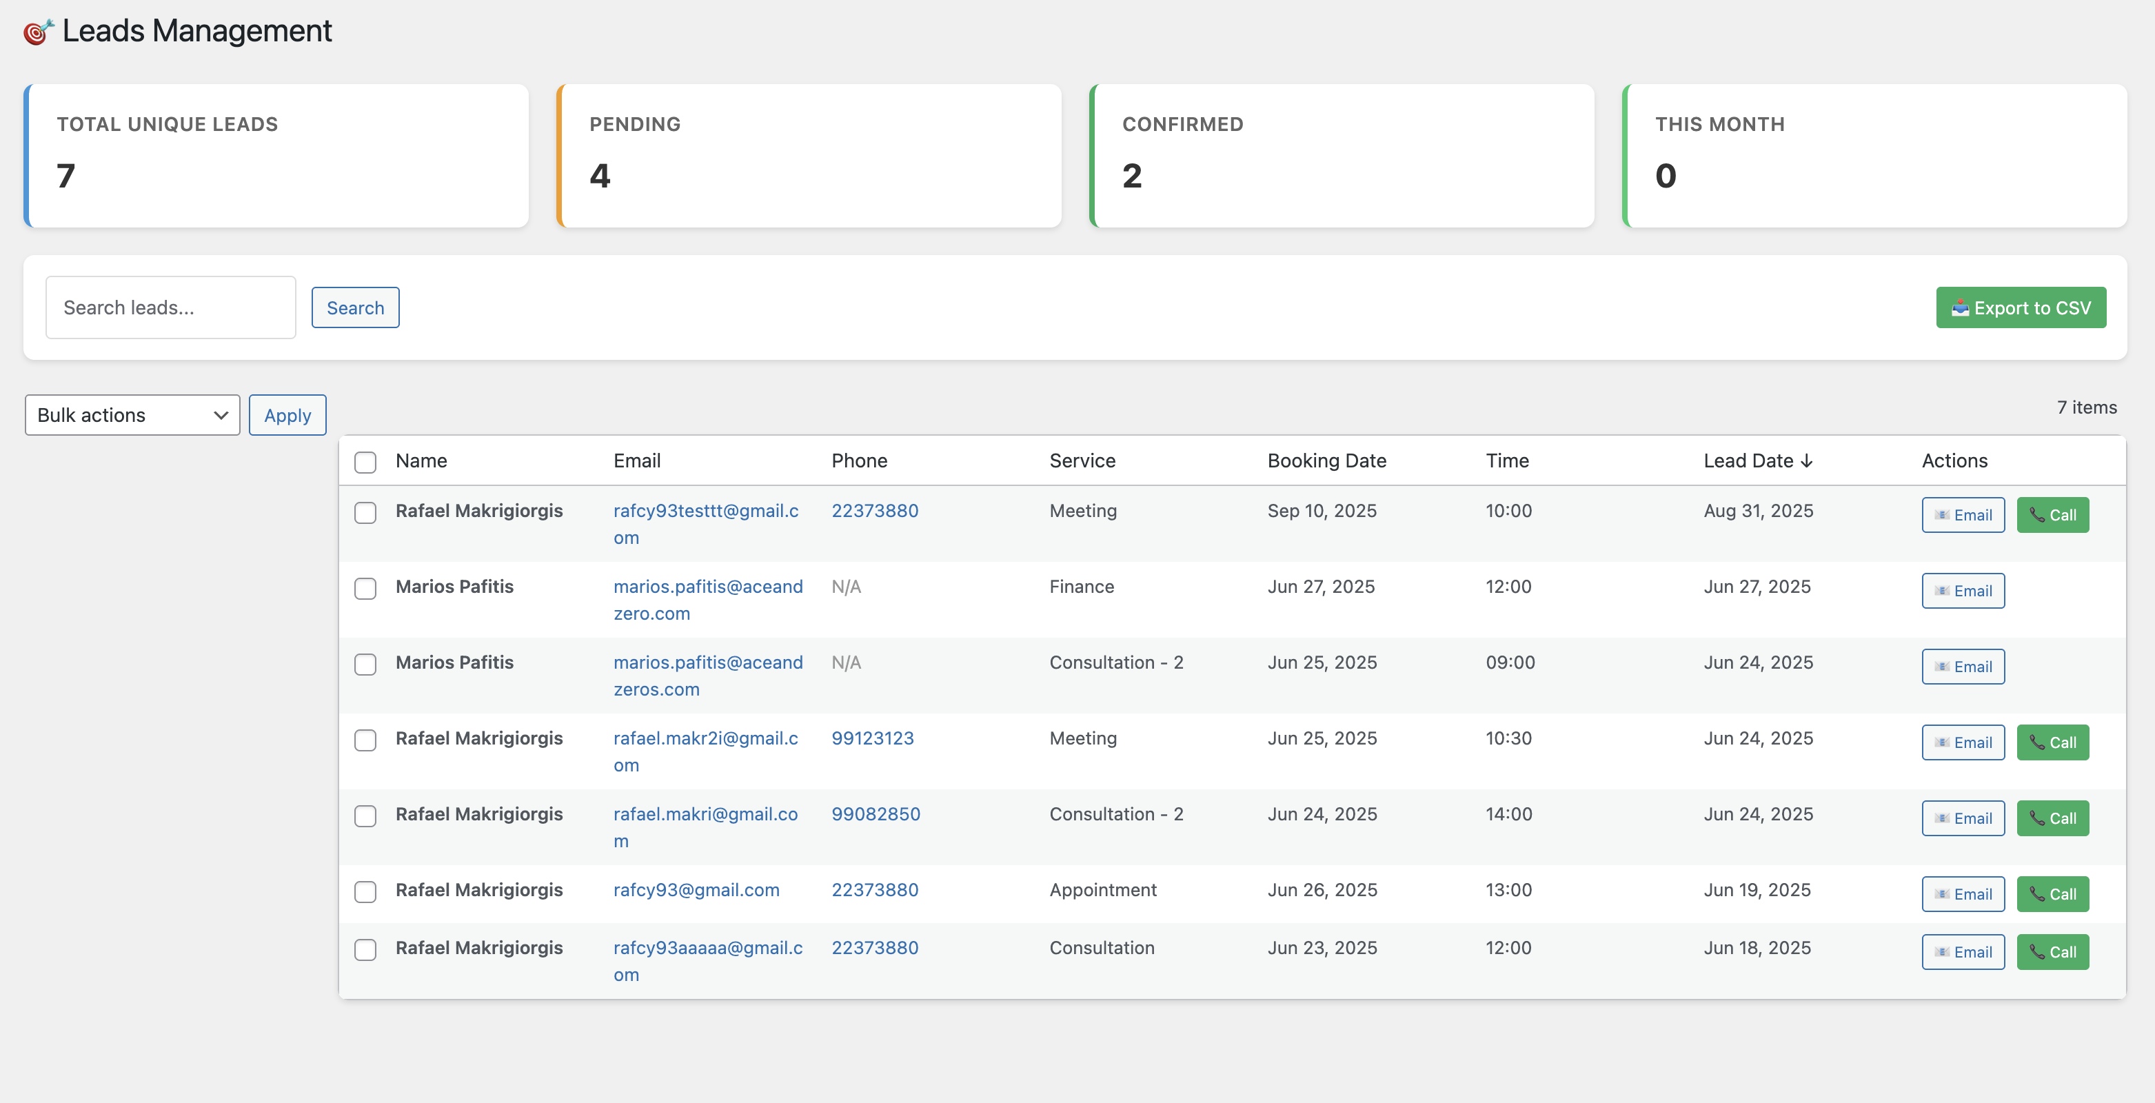The width and height of the screenshot is (2155, 1103).
Task: Email the Appointment lead on Jun 26
Action: pos(1963,895)
